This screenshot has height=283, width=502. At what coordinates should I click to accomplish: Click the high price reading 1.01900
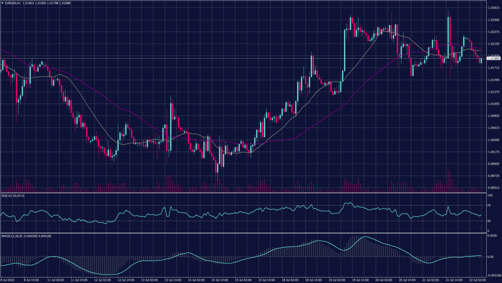pos(39,3)
